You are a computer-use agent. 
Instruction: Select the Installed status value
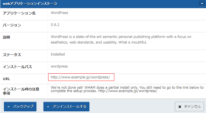pos(57,54)
